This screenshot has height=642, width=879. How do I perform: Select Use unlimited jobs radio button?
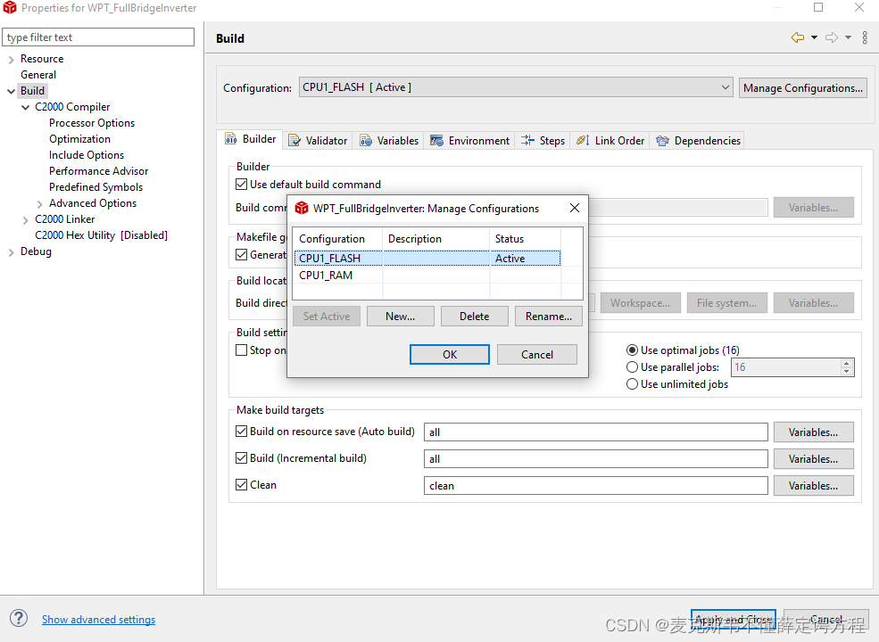point(632,383)
